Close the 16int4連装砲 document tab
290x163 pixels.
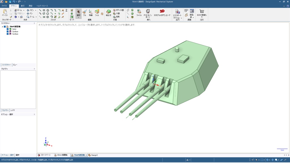(86, 155)
